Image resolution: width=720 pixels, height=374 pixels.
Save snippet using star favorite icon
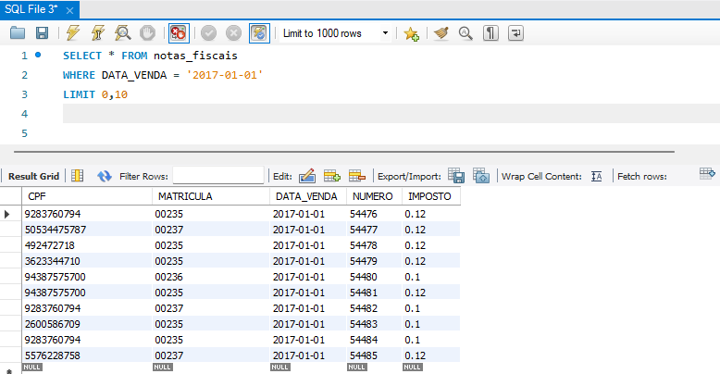(411, 33)
